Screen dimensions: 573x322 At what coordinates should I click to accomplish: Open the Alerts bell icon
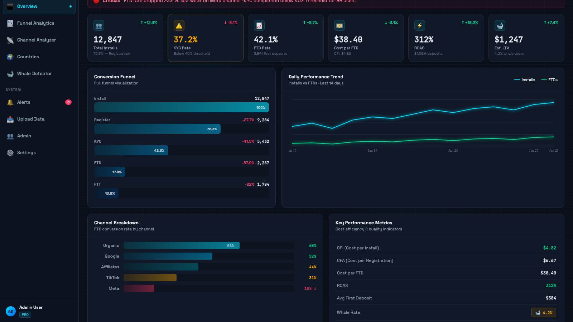coord(10,102)
